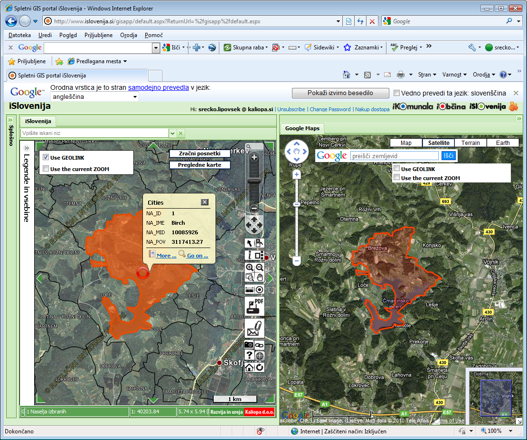Print map to PDF
527x440 pixels.
pos(254,306)
